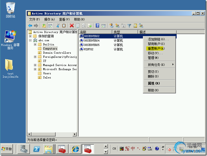Open Server Manager from taskbar

pyautogui.click(x=24, y=149)
